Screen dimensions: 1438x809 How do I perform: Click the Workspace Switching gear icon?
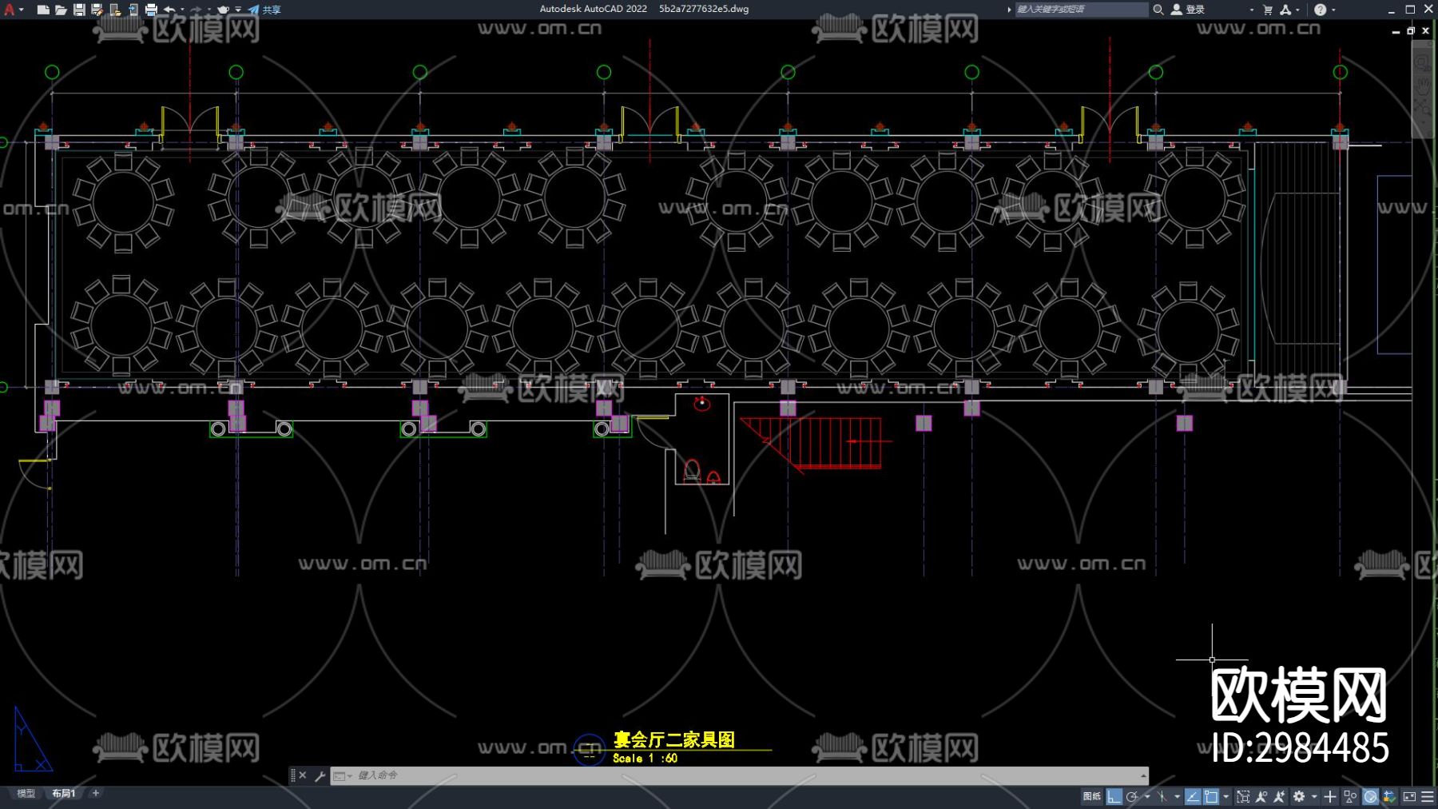pyautogui.click(x=1299, y=796)
